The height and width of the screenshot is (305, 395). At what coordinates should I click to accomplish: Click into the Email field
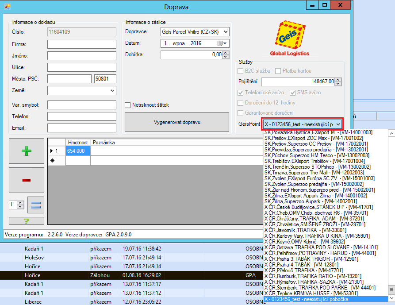[x=82, y=128]
